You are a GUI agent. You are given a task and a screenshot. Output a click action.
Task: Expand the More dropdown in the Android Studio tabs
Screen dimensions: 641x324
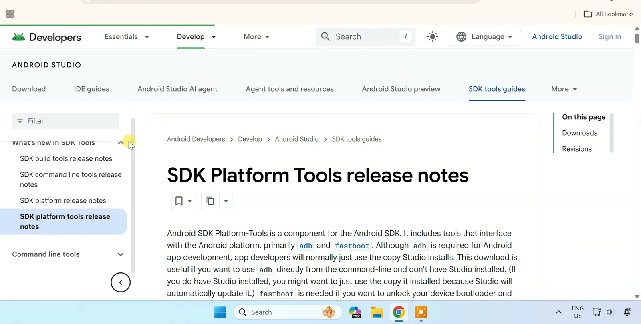(564, 89)
